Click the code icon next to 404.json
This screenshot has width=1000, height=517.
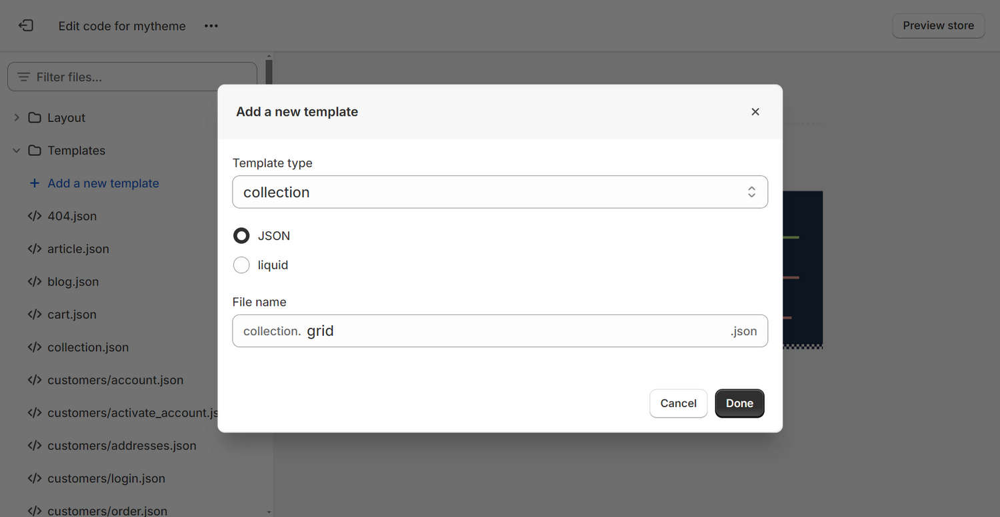point(35,216)
